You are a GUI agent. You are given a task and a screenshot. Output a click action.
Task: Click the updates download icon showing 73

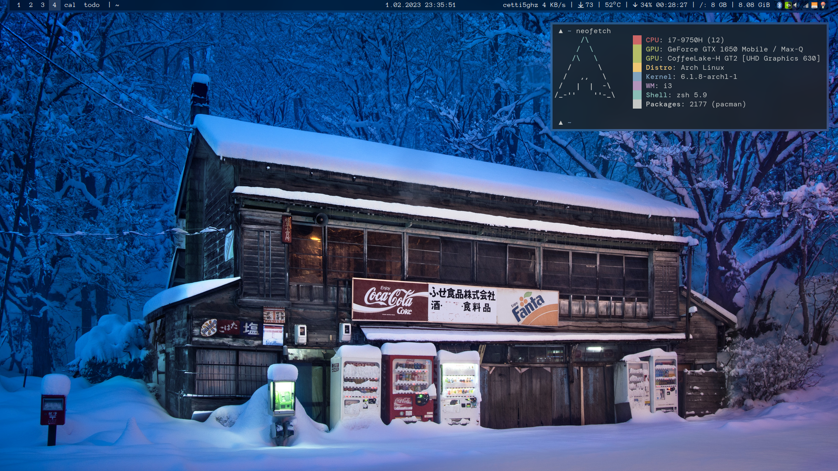[x=581, y=5]
